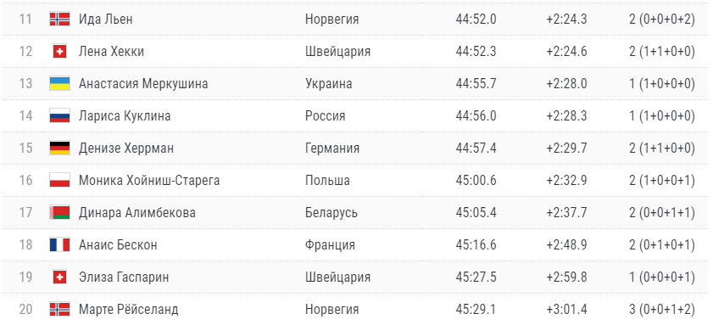
Task: Click the German flag beside Денизе Херрман
Action: (59, 148)
